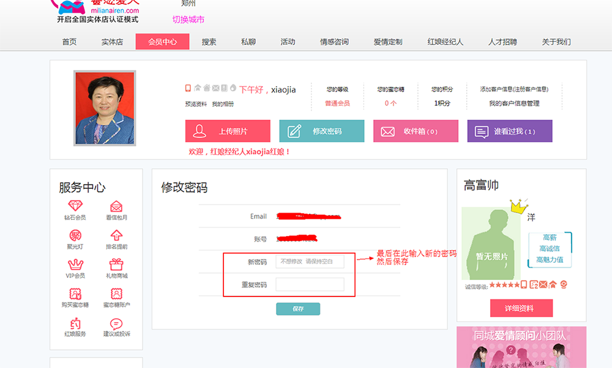Click the teal 保存 save button
The width and height of the screenshot is (612, 368).
point(298,309)
